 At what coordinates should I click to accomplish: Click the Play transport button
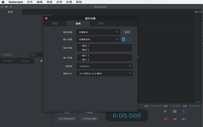point(165,112)
